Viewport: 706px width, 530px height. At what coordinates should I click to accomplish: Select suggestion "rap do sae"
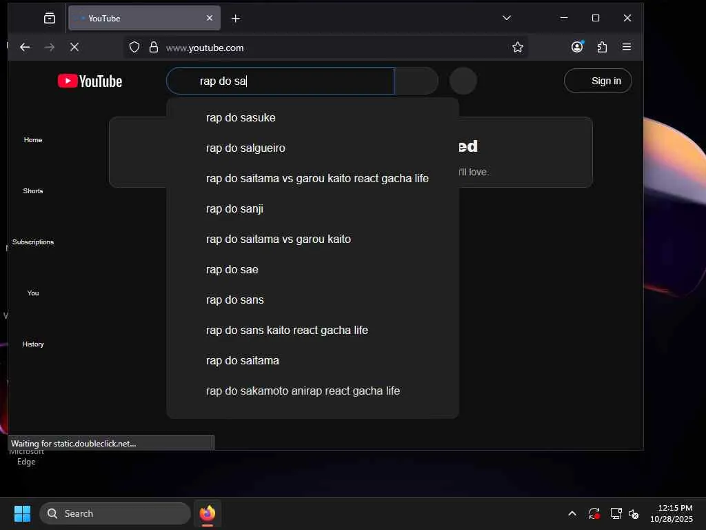click(312, 270)
